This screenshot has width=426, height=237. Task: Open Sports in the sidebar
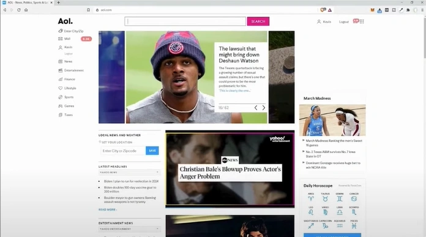[x=69, y=97]
